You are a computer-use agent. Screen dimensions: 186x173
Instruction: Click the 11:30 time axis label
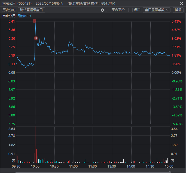point(93,166)
